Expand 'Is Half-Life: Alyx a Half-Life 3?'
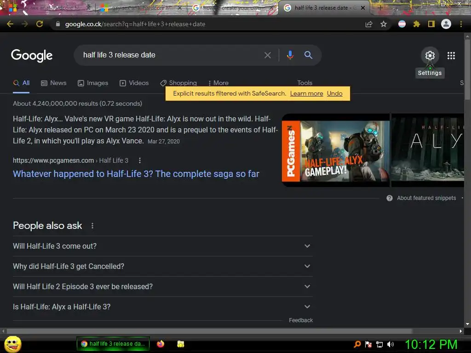Screen dimensions: 471x353 pos(163,307)
